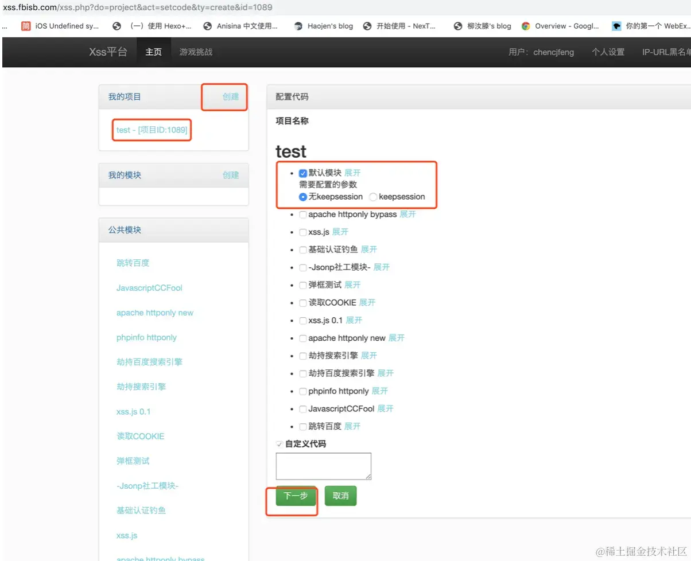Check the 读取COOKIE checkbox
Screen dimensions: 691x561
302,303
